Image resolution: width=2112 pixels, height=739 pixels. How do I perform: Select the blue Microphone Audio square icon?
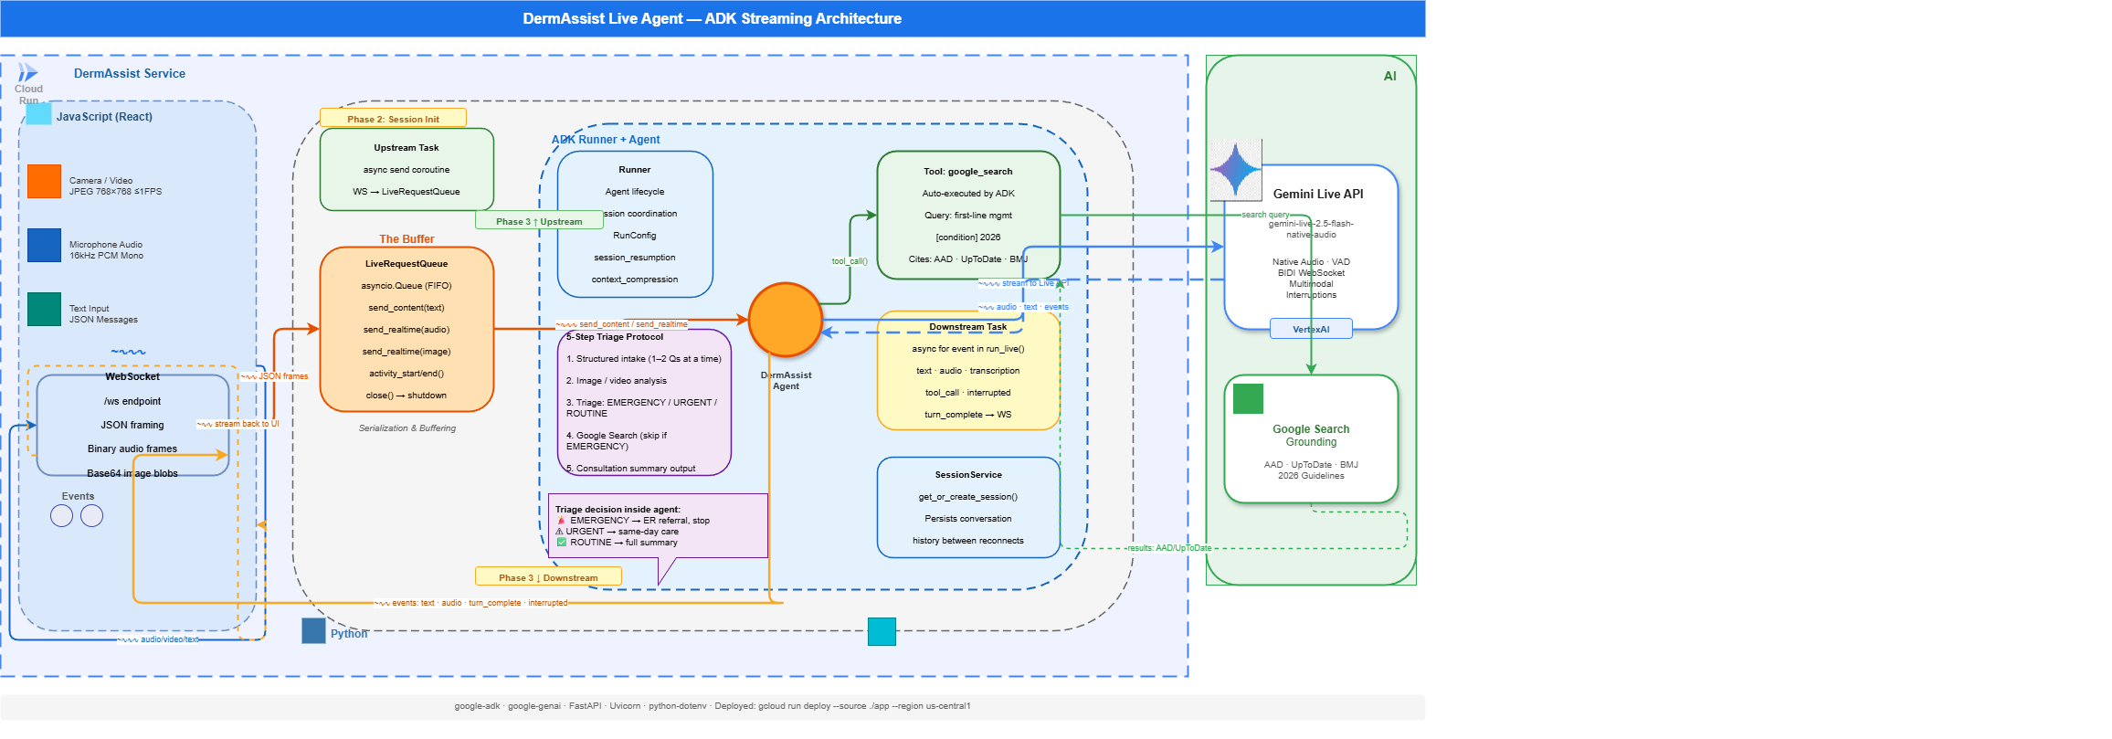(x=44, y=246)
